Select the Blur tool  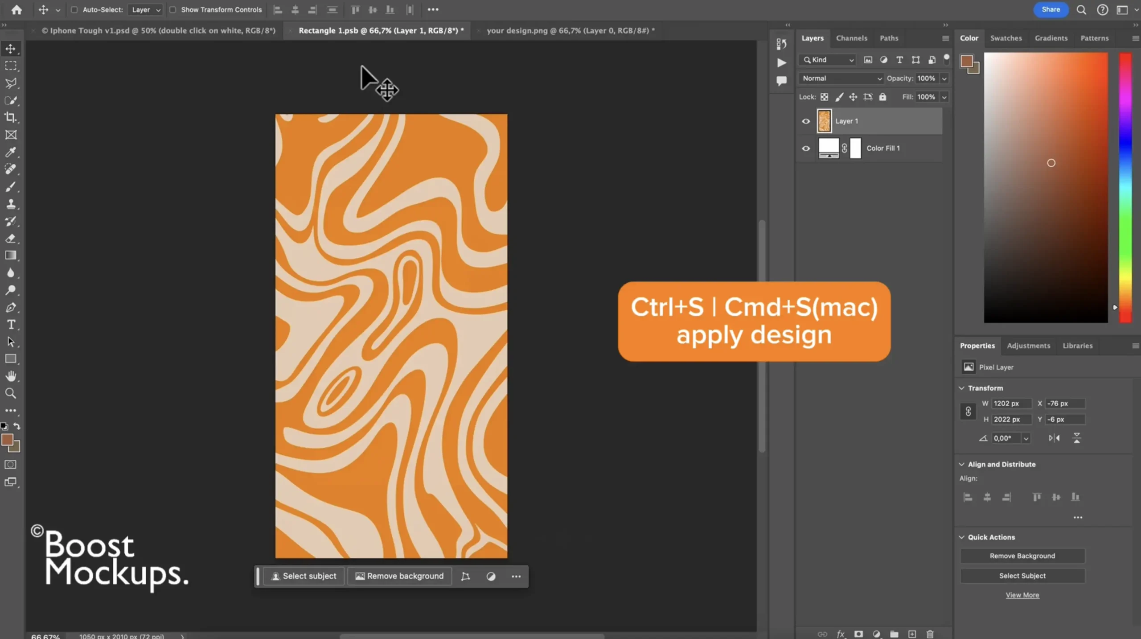pyautogui.click(x=11, y=273)
